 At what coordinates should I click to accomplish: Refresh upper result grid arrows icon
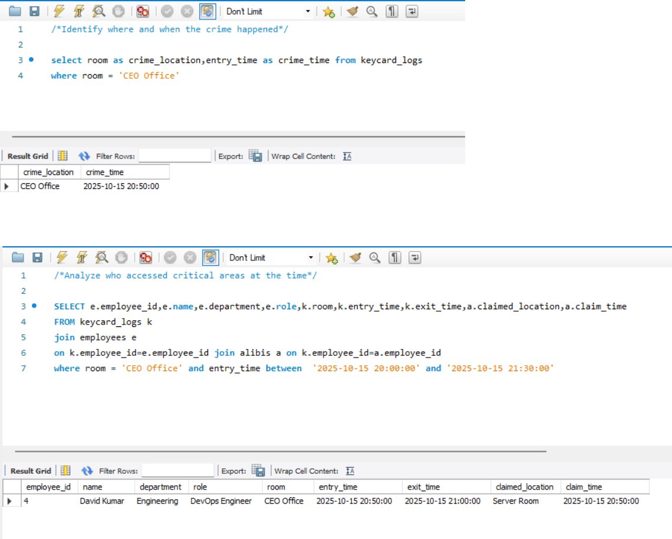84,156
